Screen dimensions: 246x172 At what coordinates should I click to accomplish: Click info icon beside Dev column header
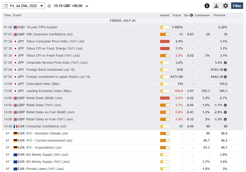point(192,15)
